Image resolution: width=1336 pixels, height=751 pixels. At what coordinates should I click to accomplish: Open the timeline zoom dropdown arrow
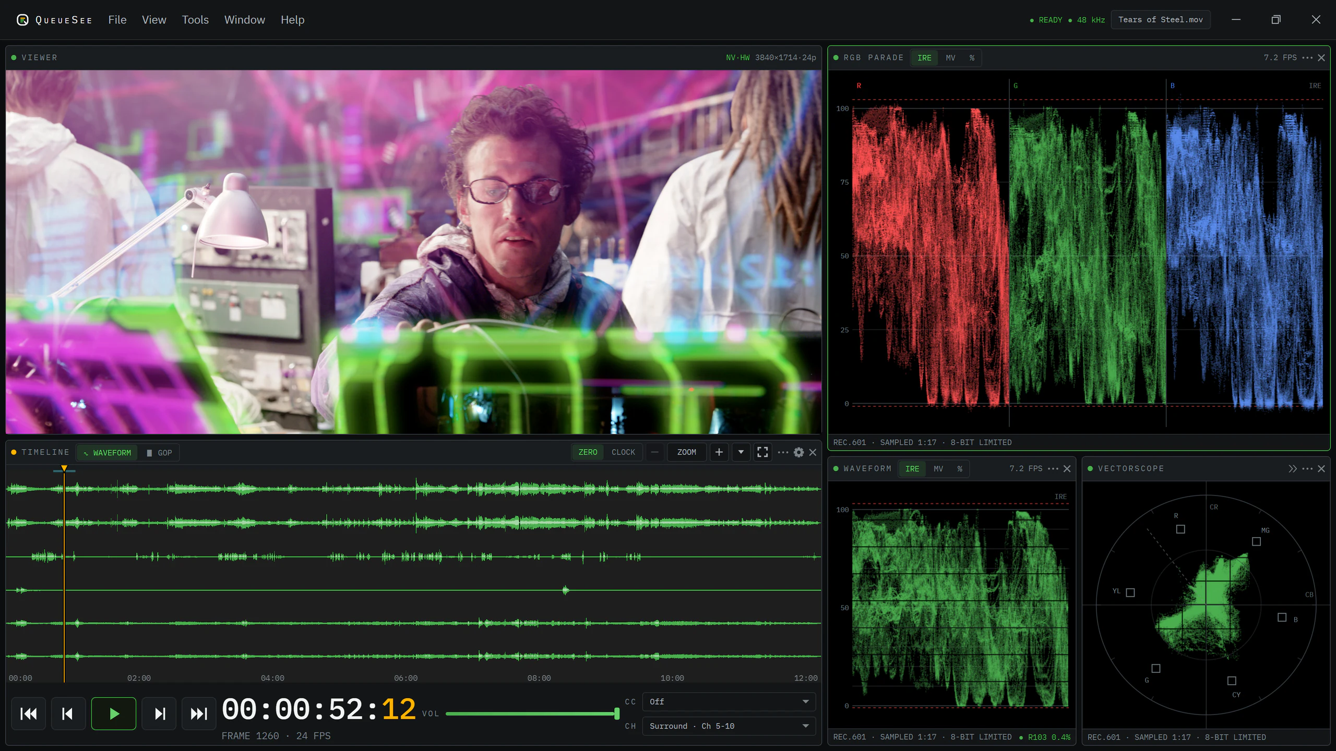coord(741,452)
